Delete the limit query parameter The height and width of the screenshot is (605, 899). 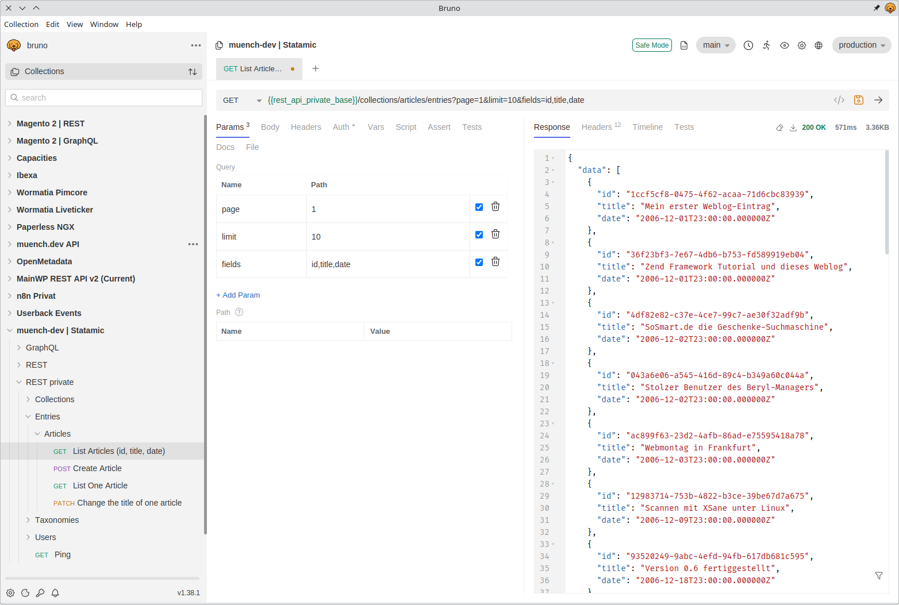[495, 234]
